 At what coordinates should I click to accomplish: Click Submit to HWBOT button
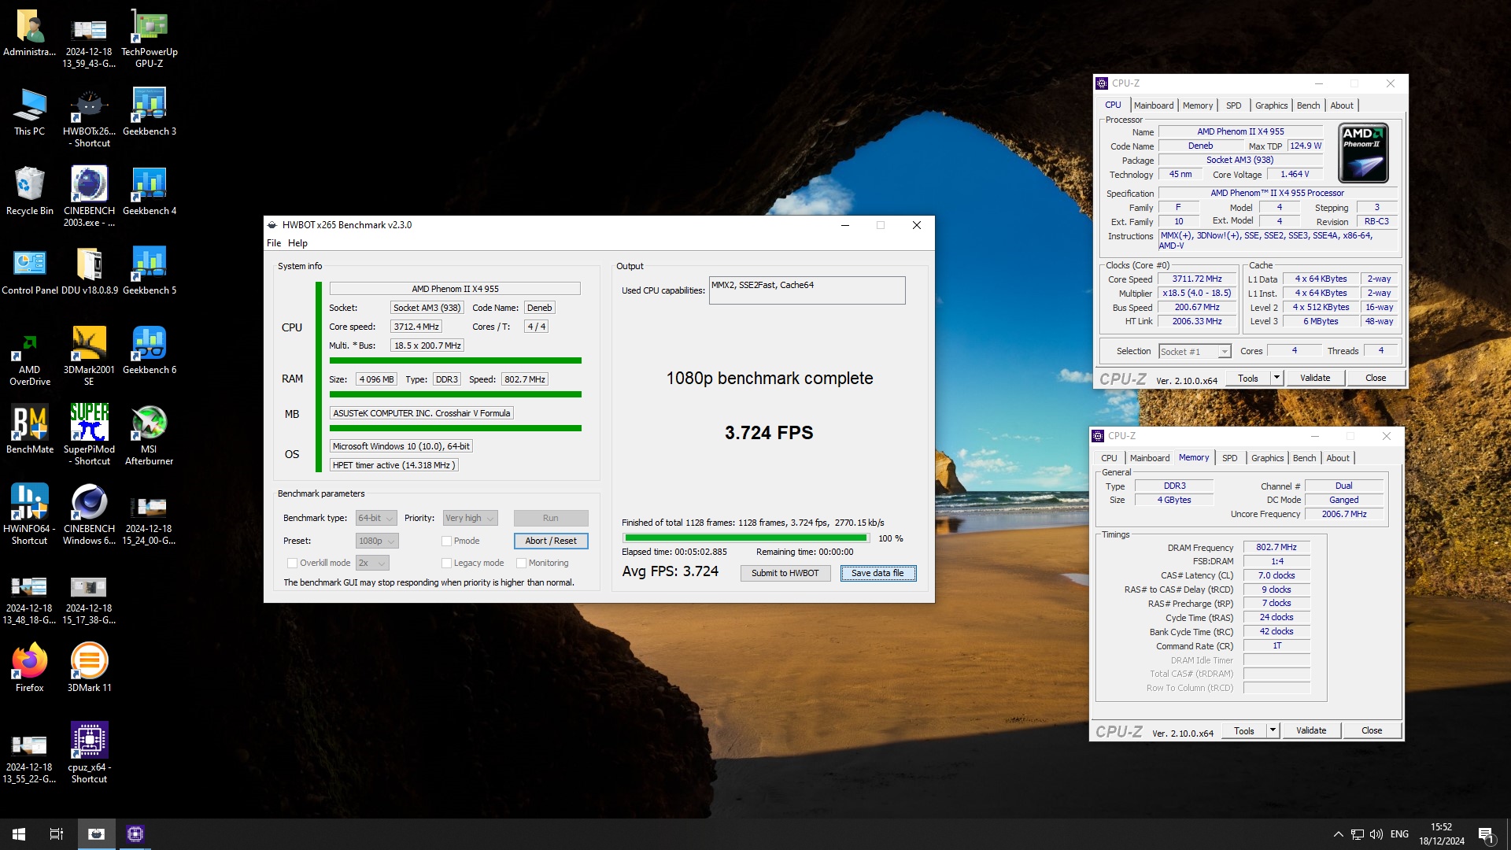click(x=785, y=573)
